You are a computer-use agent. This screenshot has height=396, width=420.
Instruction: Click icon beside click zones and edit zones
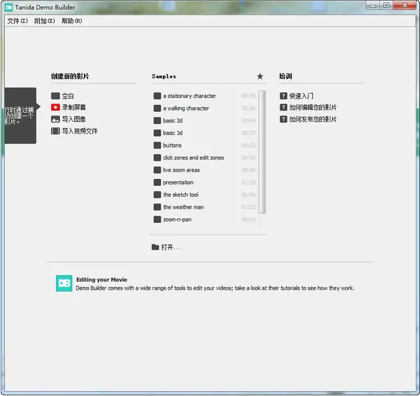coord(157,157)
